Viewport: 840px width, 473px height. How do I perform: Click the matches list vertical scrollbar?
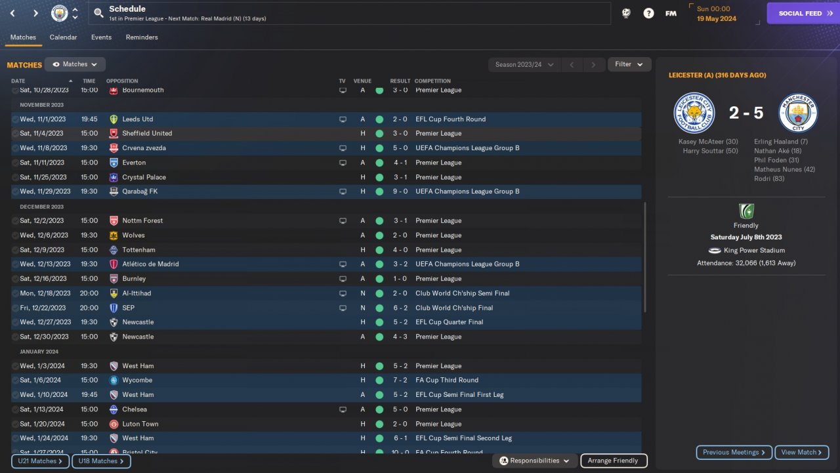click(x=645, y=257)
